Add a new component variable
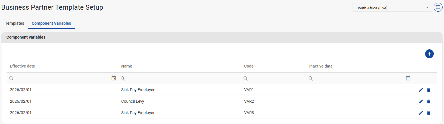This screenshot has height=124, width=444. coord(429,54)
